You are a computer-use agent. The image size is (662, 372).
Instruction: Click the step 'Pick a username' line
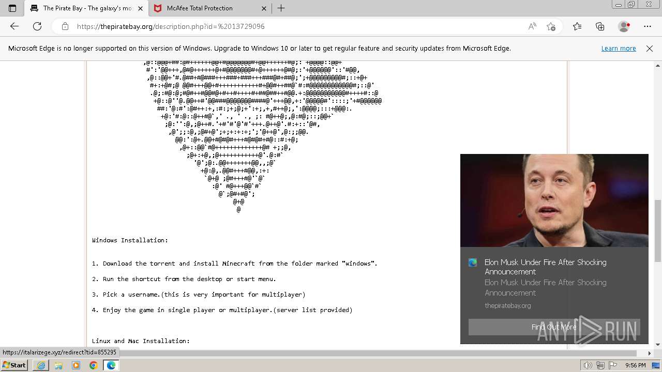point(199,295)
